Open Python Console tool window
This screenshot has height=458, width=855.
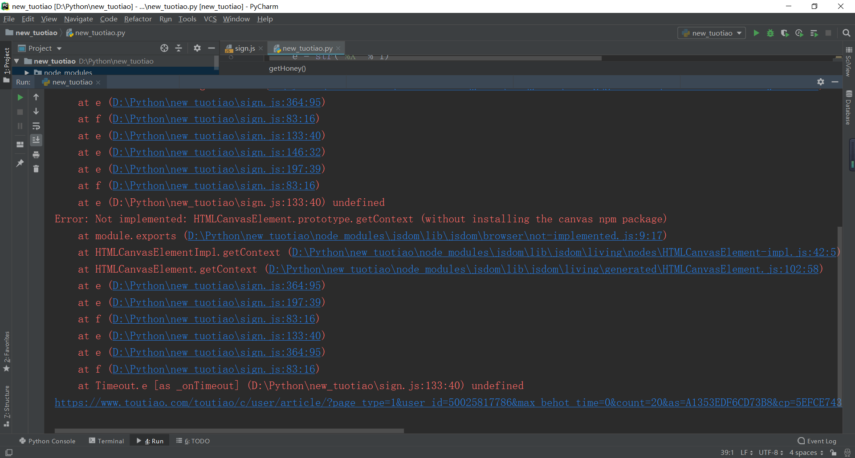click(48, 441)
